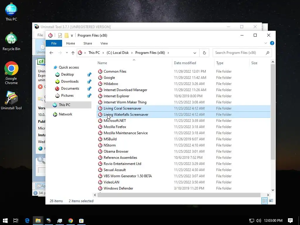Select the Mozilla Maintenance Service folder
This screenshot has width=300, height=225.
pyautogui.click(x=125, y=133)
